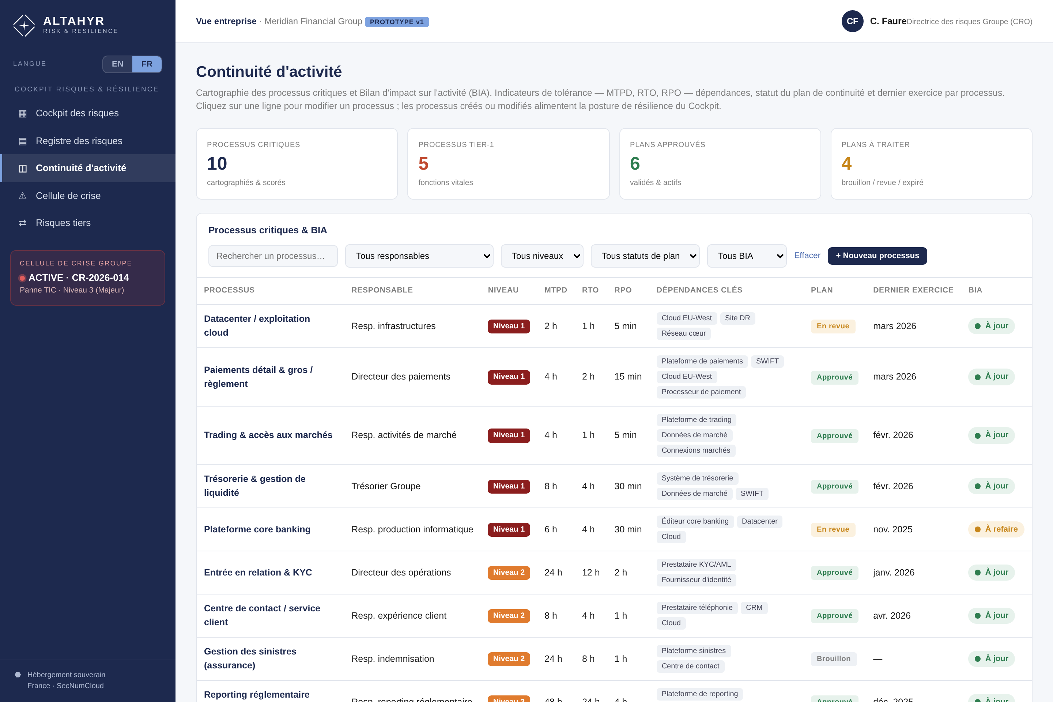Viewport: 1053px width, 702px height.
Task: Click the Plateforme de trading dependency tag
Action: click(x=697, y=420)
